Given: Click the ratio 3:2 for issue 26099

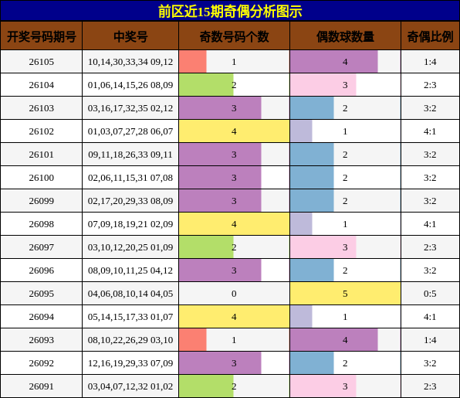Looking at the screenshot, I should click(430, 201).
